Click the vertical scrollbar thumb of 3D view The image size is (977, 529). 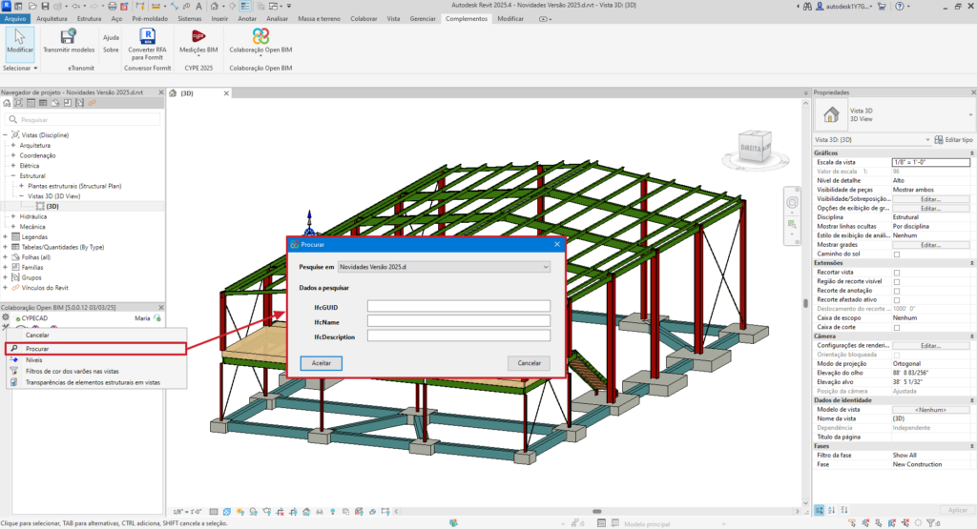[x=805, y=304]
